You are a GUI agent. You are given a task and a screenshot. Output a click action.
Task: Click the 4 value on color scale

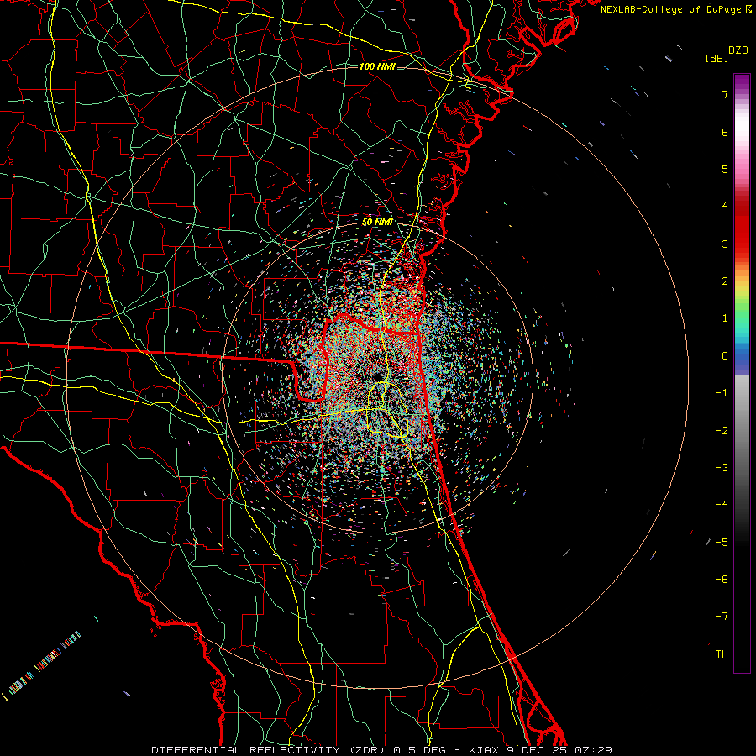click(725, 207)
